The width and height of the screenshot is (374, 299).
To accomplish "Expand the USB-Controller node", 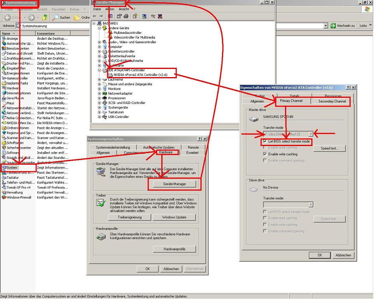I will coord(99,117).
